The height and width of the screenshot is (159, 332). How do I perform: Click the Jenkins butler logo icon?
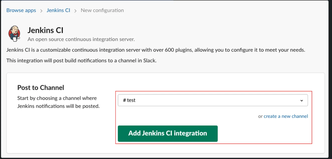pyautogui.click(x=14, y=33)
